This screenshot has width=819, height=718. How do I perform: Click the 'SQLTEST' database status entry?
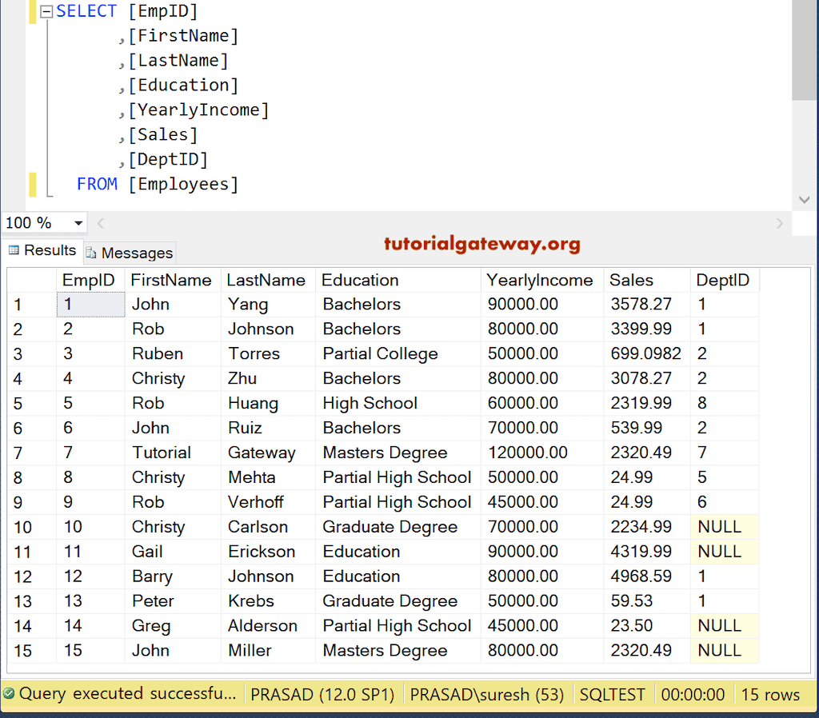(x=612, y=695)
